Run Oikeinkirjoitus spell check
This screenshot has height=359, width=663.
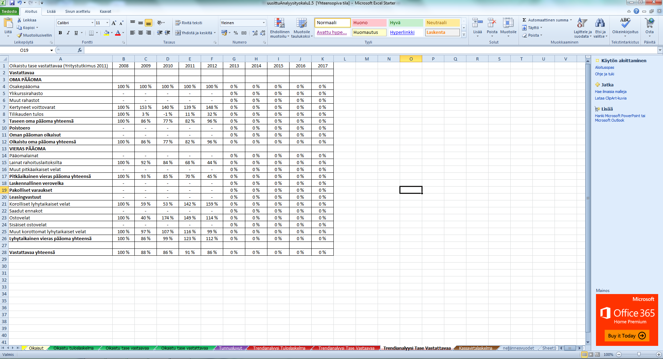click(625, 26)
